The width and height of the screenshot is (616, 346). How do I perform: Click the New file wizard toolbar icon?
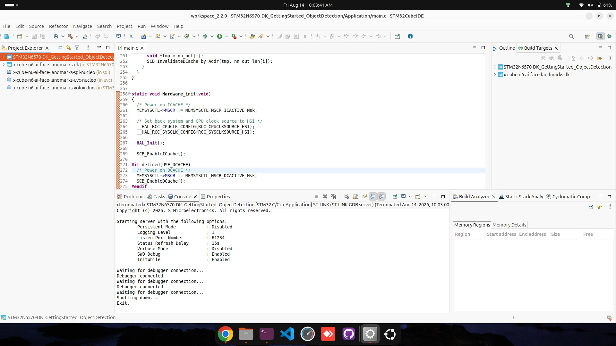[20, 36]
